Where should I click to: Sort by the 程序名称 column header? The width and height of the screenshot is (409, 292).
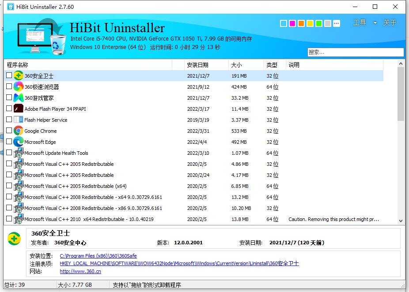click(88, 65)
